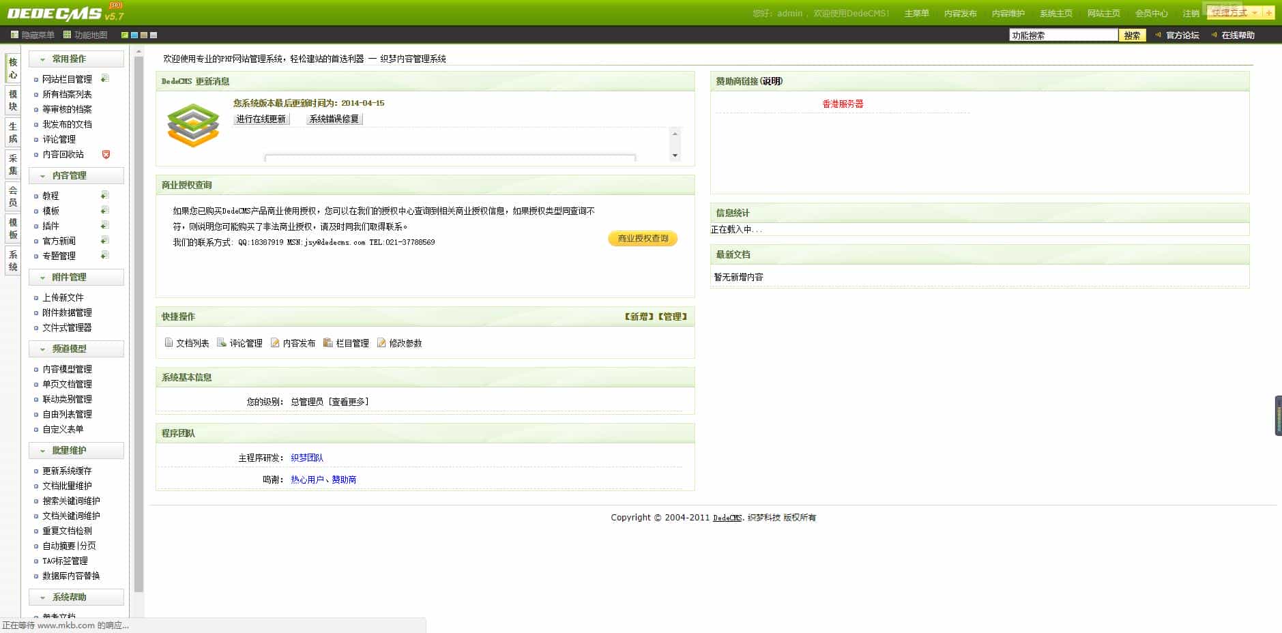Click the DedeCMS logo in header

[65, 12]
